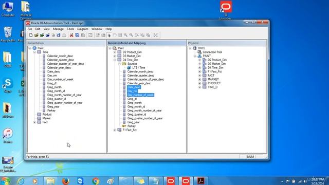This screenshot has height=185, width=329.
Task: Open the View menu
Action: point(47,29)
